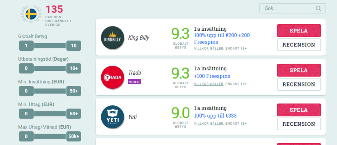The width and height of the screenshot is (337, 145).
Task: Select Globalt Betyg maximum handle 10
Action: (74, 46)
